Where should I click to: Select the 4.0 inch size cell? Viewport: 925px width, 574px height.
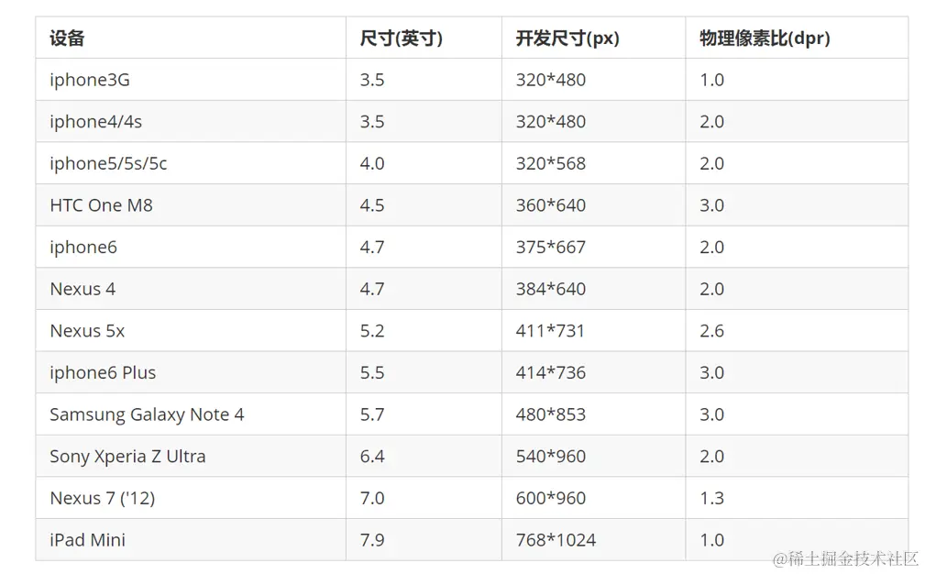click(x=424, y=163)
